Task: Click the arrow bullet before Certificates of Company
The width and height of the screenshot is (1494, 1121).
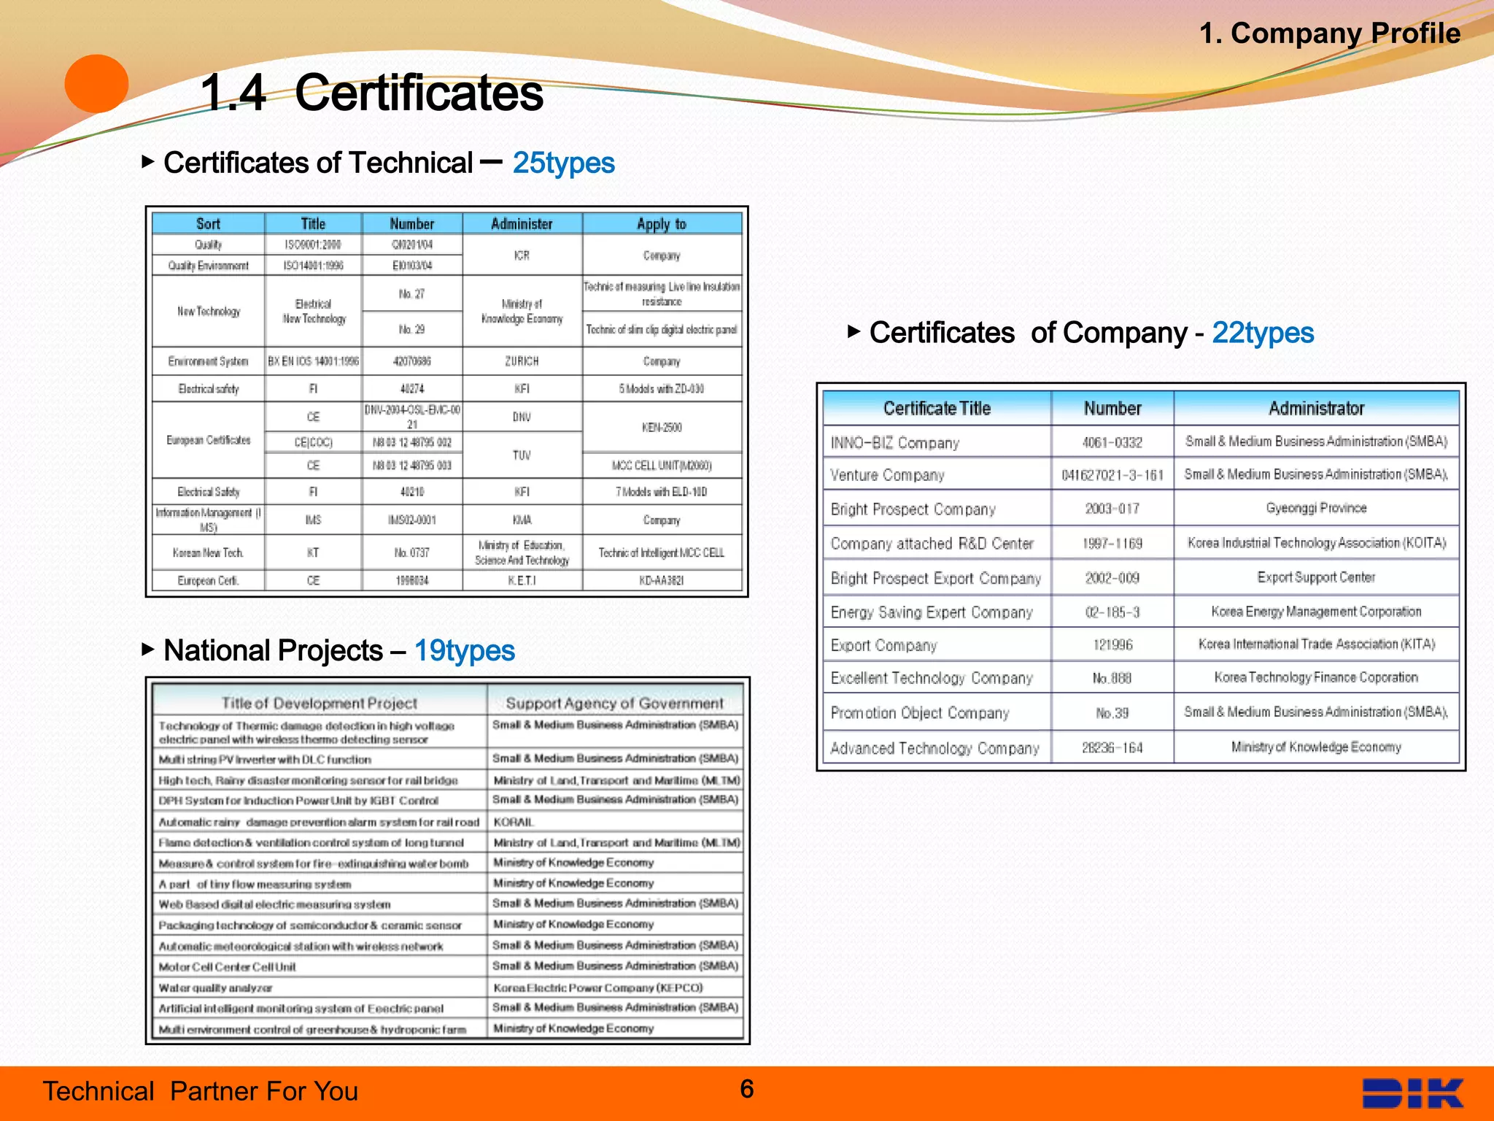Action: [854, 331]
